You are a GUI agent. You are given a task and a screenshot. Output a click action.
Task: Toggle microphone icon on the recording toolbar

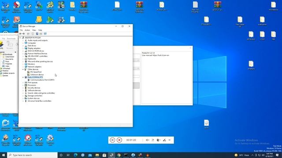153,140
